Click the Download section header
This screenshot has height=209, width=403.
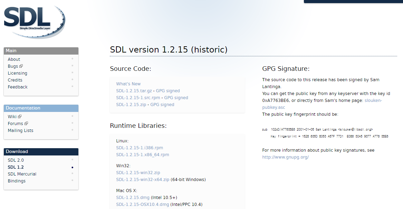(41, 152)
